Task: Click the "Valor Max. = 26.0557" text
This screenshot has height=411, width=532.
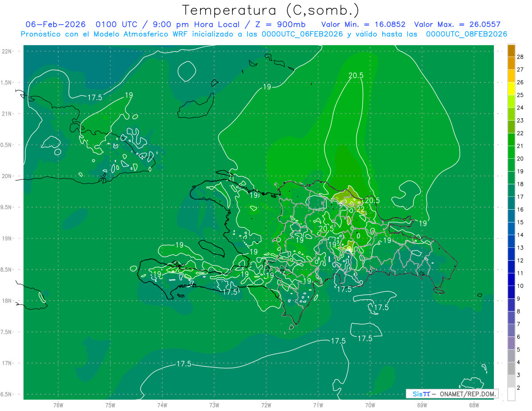Action: [457, 24]
